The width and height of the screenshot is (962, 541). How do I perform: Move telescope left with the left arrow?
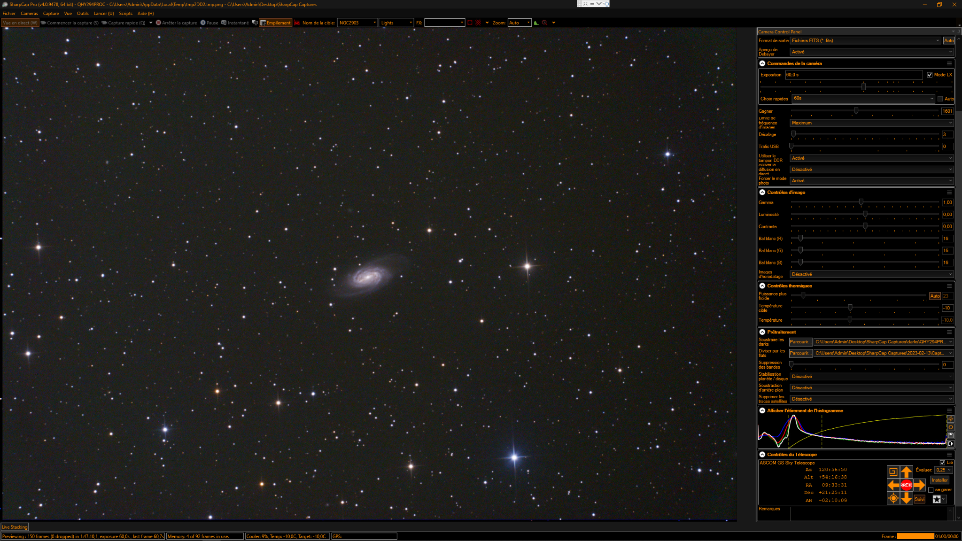coord(893,485)
